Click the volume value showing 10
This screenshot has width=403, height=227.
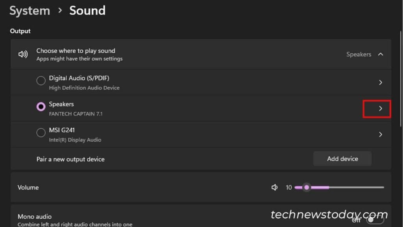tap(289, 188)
